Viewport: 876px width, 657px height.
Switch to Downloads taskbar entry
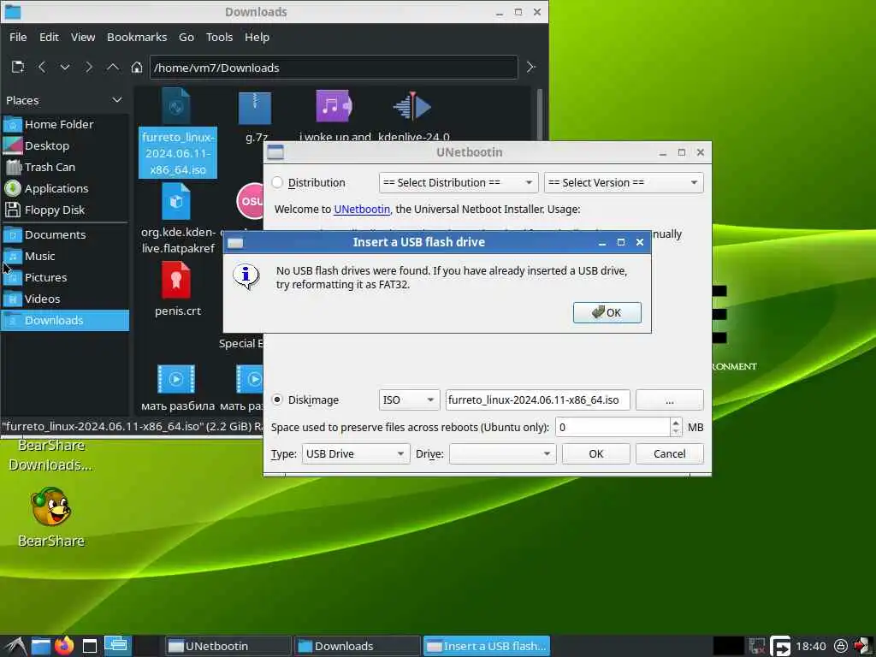tap(357, 647)
